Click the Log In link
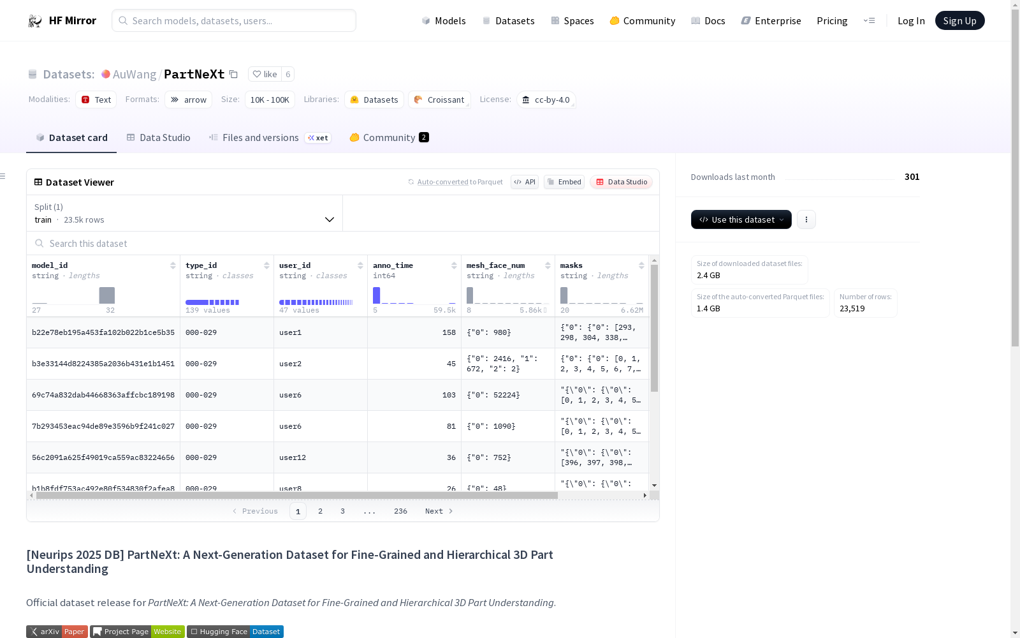The image size is (1020, 638). click(x=911, y=20)
